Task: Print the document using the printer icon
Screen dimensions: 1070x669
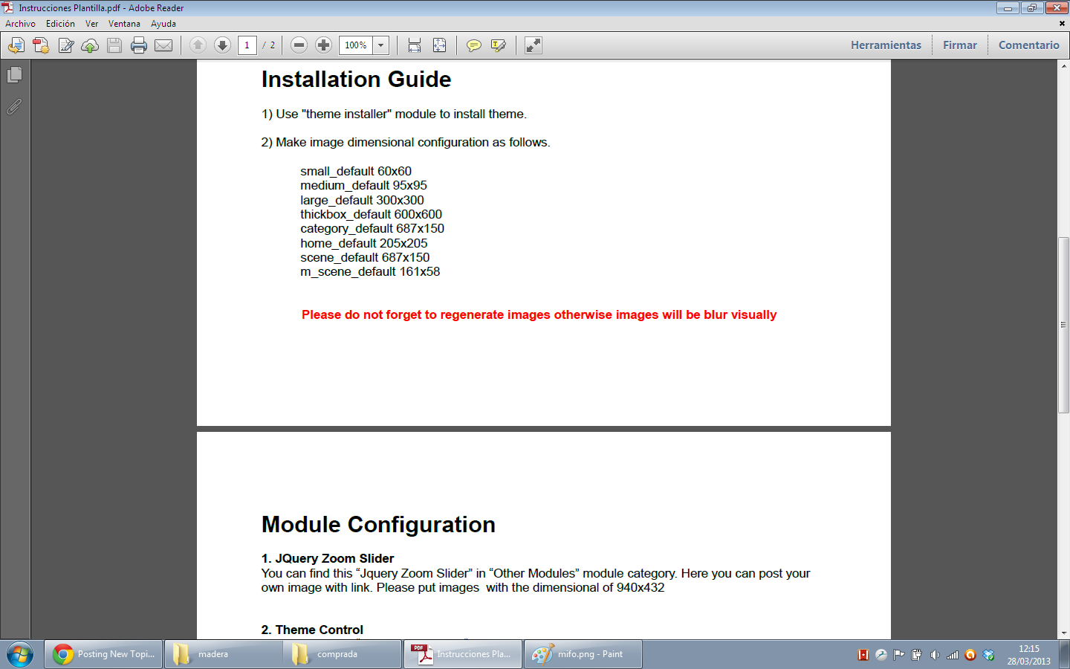Action: (139, 45)
